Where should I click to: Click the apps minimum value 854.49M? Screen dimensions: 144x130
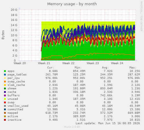(x=79, y=71)
